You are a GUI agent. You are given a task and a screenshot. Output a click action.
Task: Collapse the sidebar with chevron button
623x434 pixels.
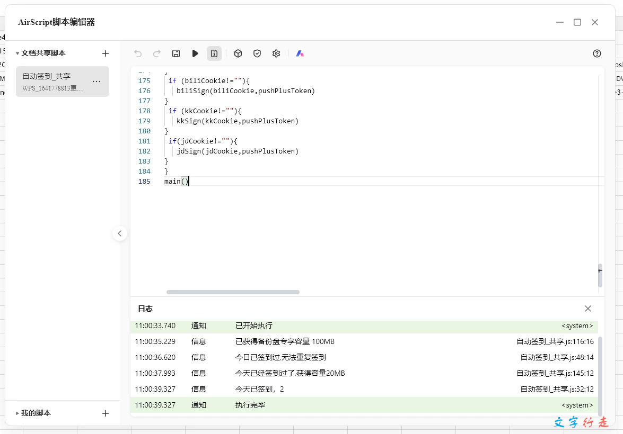point(120,233)
